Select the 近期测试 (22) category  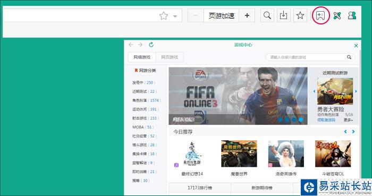click(x=145, y=91)
